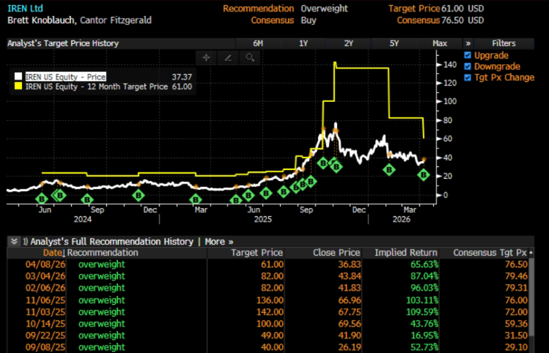This screenshot has width=549, height=353.
Task: Switch chart range to 6M
Action: tap(258, 44)
